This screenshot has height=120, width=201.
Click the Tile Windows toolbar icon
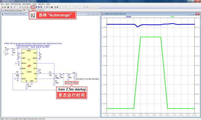(x=36, y=7)
